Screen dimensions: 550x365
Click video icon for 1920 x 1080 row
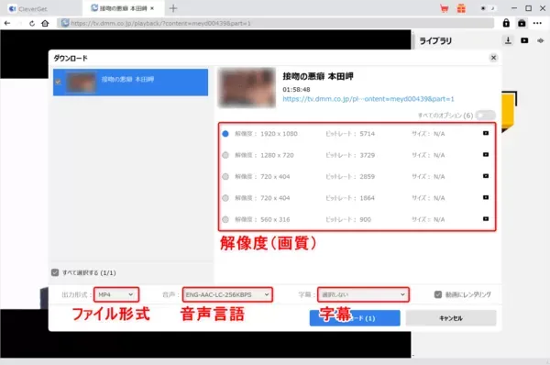(x=486, y=133)
